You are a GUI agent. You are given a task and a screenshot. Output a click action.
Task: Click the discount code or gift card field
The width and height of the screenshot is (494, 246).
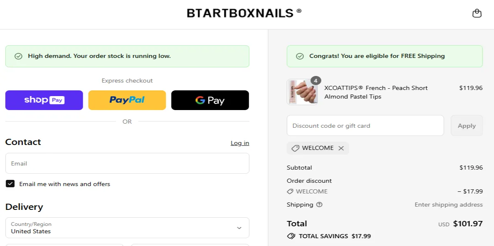(365, 125)
